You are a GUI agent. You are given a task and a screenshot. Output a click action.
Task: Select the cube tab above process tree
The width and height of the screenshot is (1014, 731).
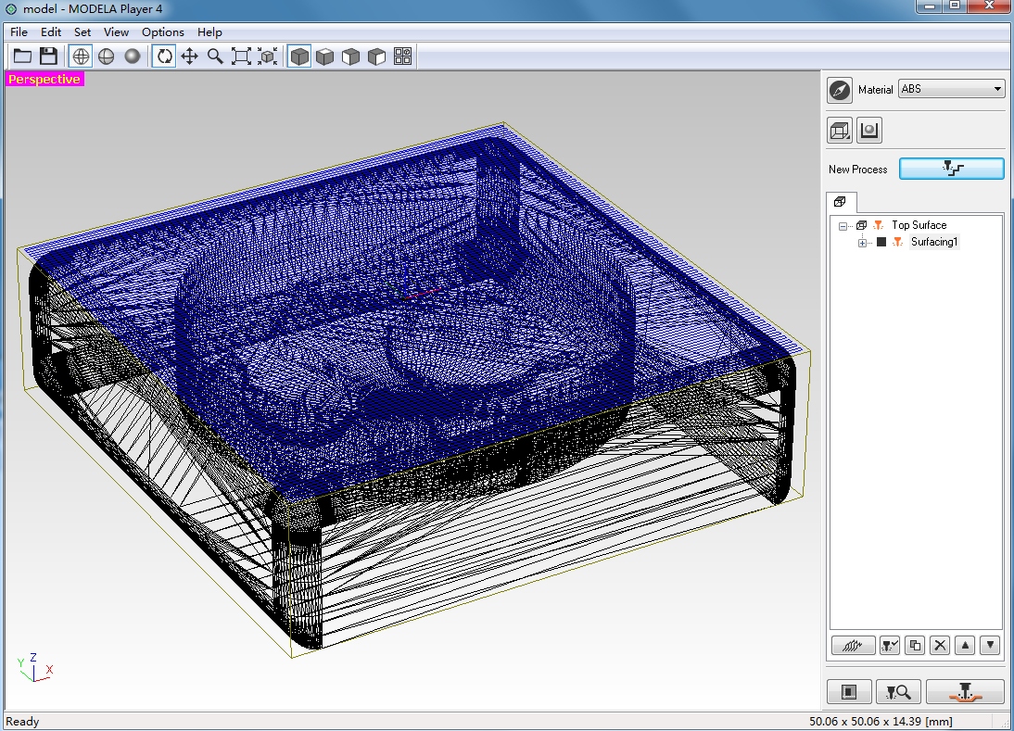pos(841,202)
